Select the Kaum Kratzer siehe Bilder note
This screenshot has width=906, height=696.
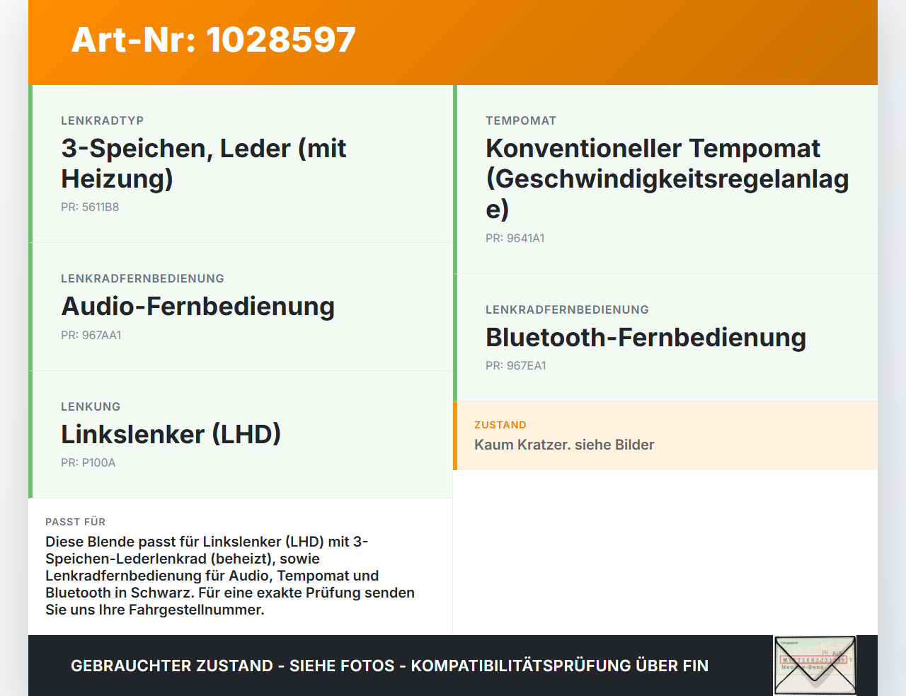pyautogui.click(x=564, y=445)
